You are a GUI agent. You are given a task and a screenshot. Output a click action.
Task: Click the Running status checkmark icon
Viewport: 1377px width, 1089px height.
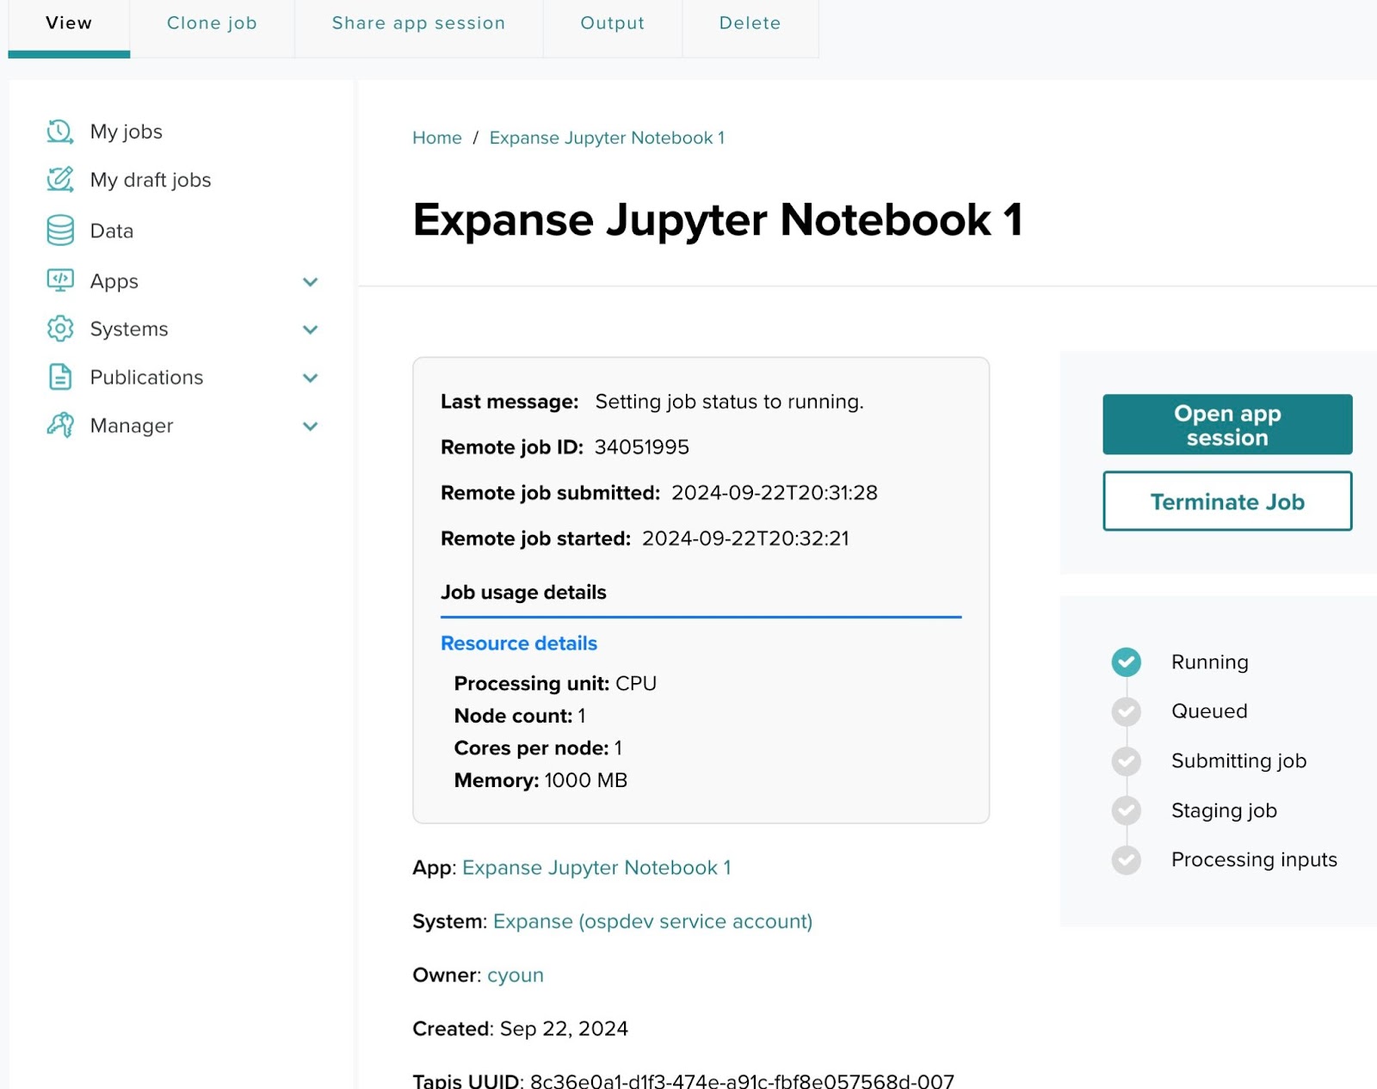(x=1126, y=661)
